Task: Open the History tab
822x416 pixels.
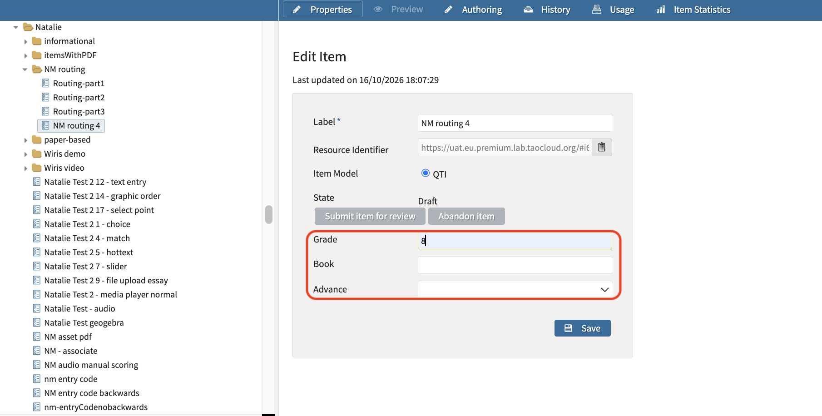Action: pos(547,10)
